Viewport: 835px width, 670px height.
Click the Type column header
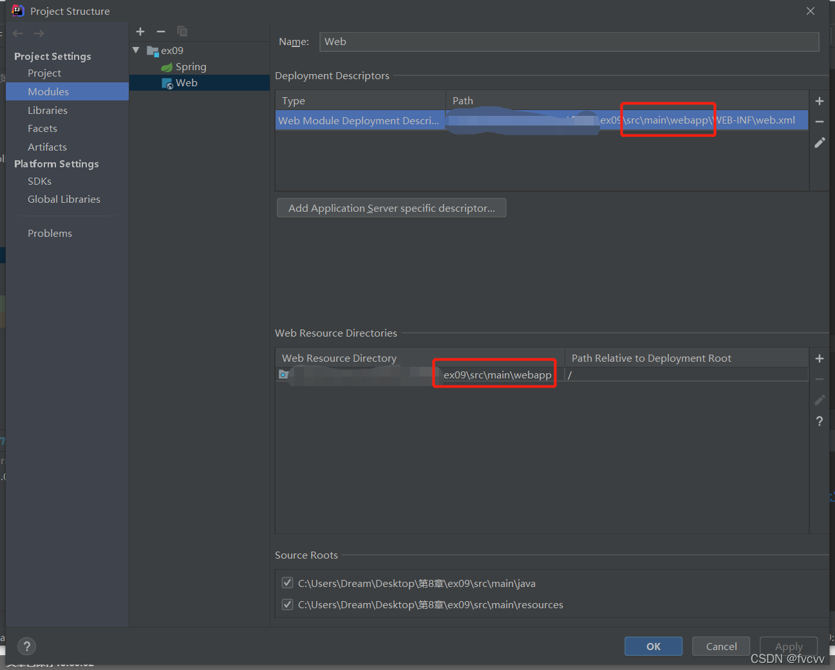361,100
